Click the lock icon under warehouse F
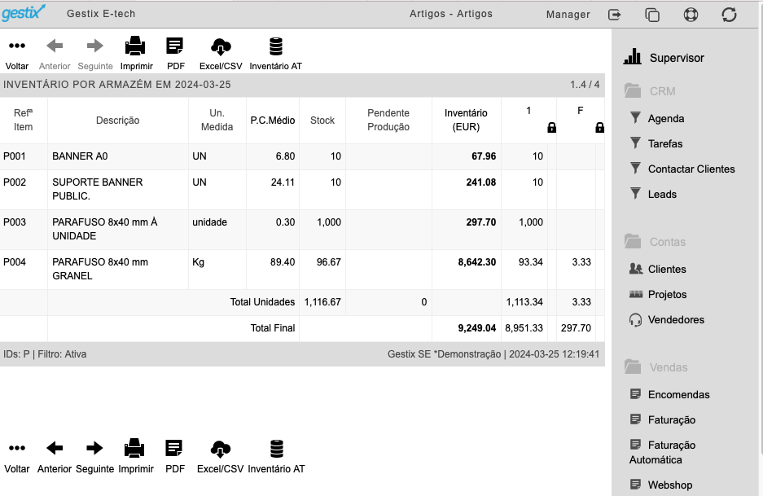Image resolution: width=763 pixels, height=496 pixels. [599, 128]
